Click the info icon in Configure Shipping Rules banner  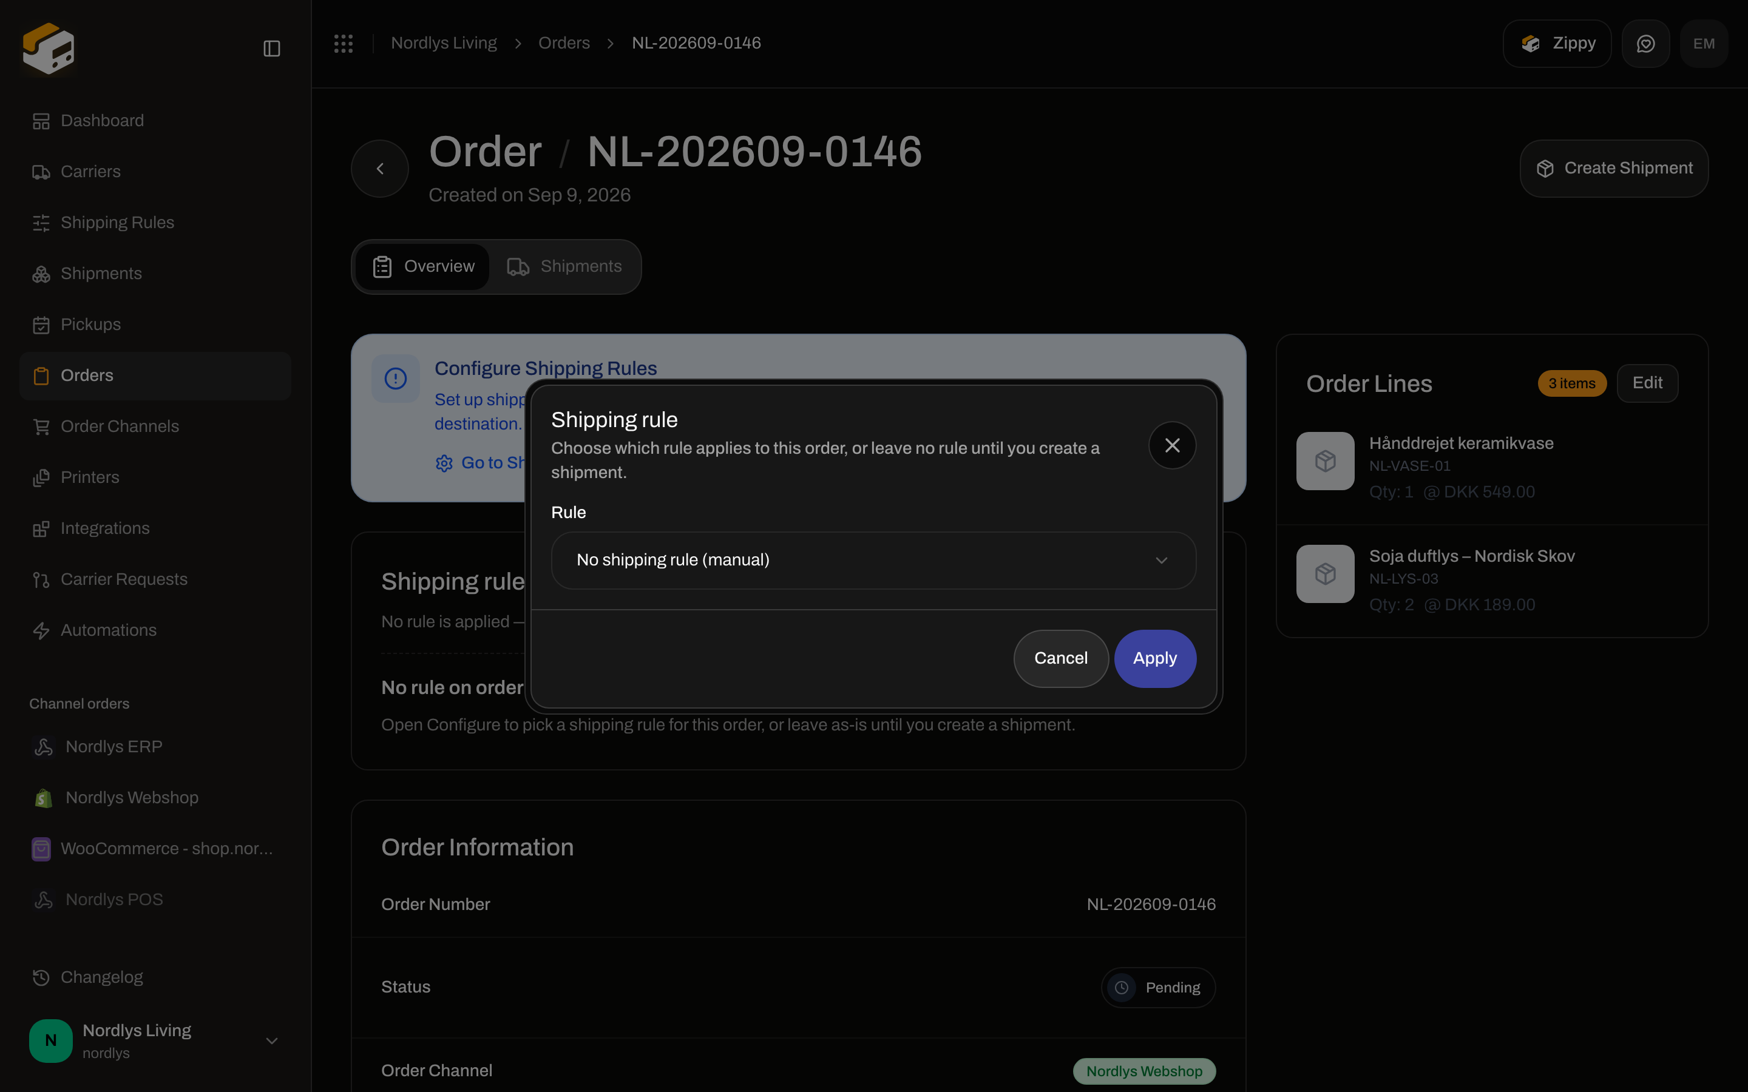pyautogui.click(x=396, y=379)
